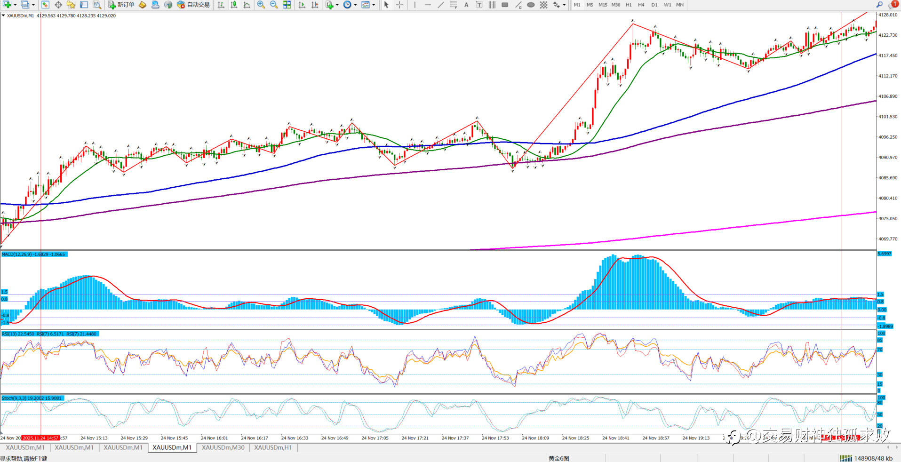Switch chart to candlestick mode

(x=234, y=5)
